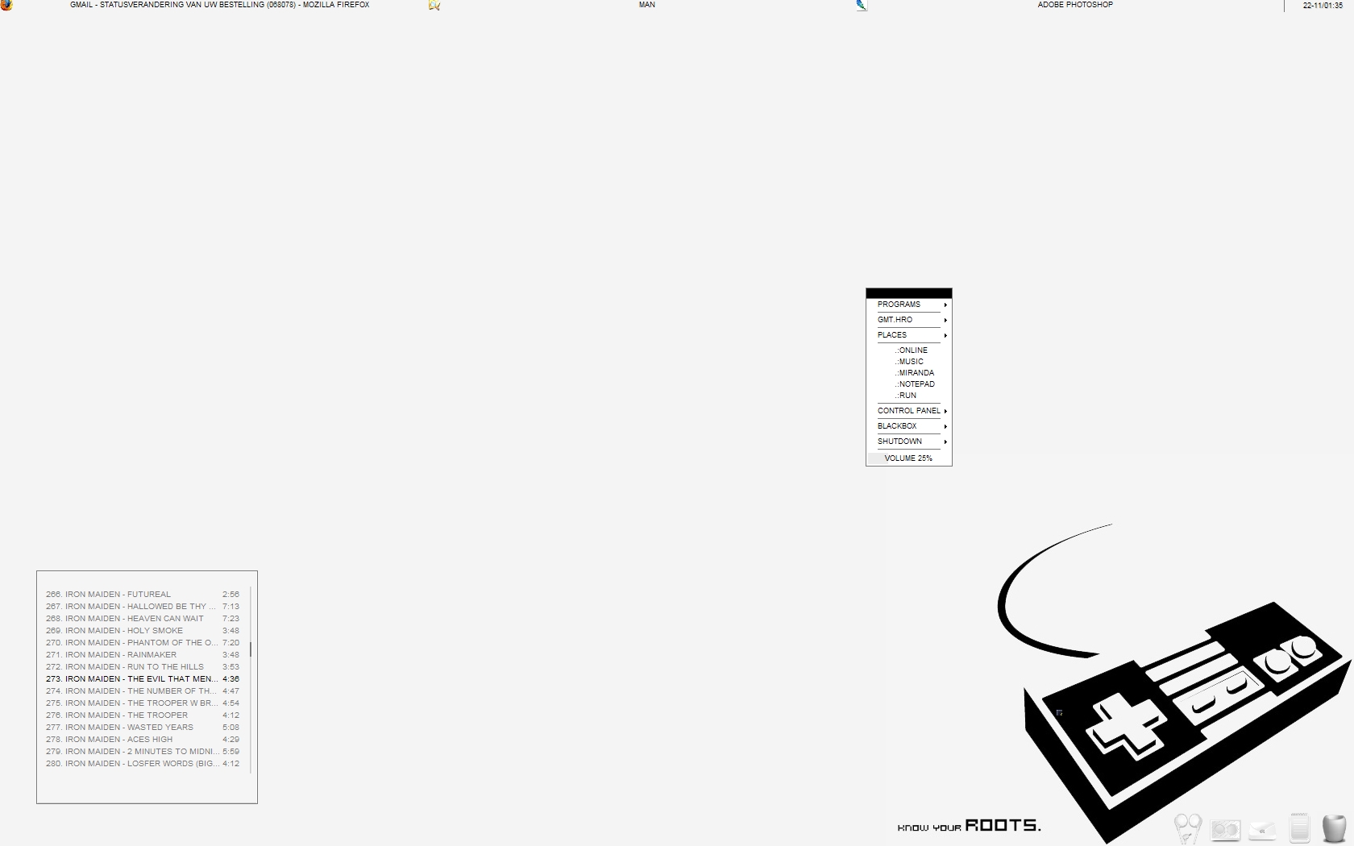Image resolution: width=1354 pixels, height=846 pixels.
Task: Expand the PROGRAMS submenu arrow
Action: click(x=945, y=305)
